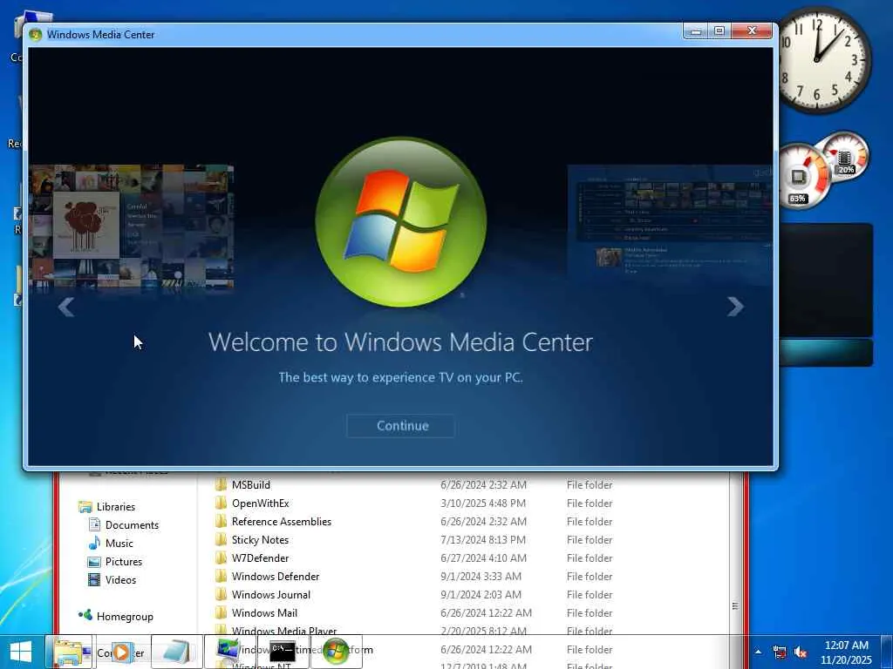Select the MSBuild folder name
893x669 pixels.
(250, 484)
